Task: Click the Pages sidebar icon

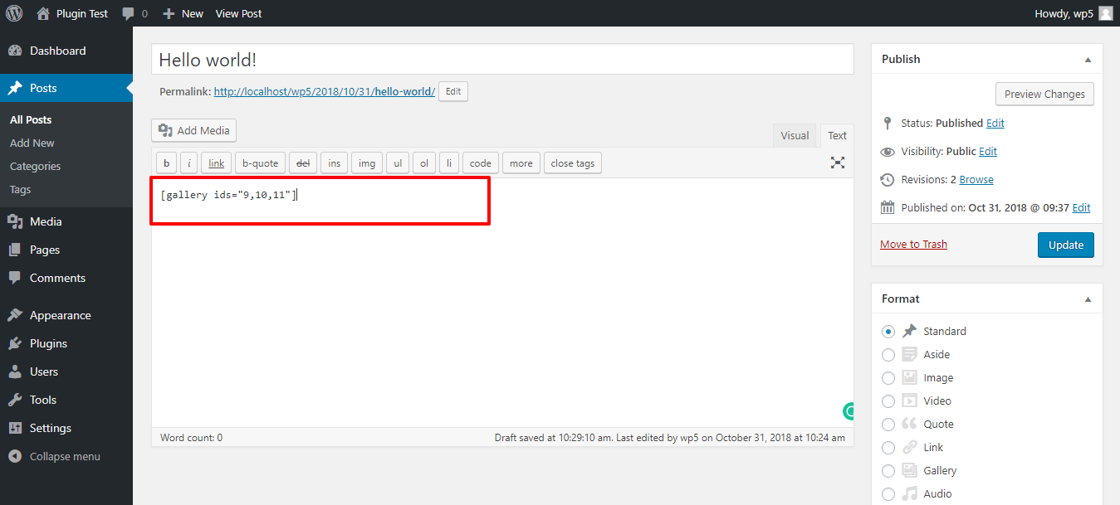Action: [15, 250]
